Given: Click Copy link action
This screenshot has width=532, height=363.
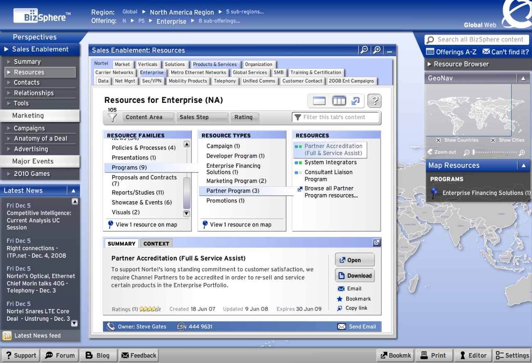Looking at the screenshot, I should tap(351, 308).
